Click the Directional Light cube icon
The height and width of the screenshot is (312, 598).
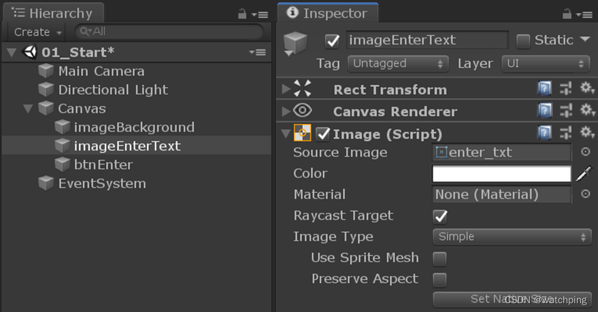pos(46,90)
